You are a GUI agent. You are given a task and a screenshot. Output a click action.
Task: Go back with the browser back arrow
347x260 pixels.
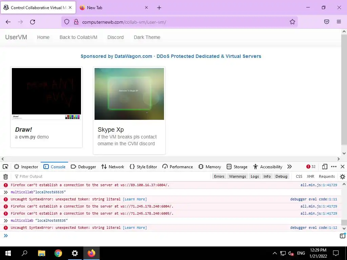tap(8, 22)
